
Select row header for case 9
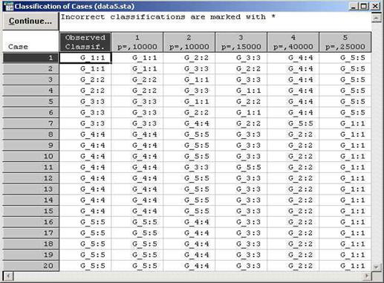(30, 146)
